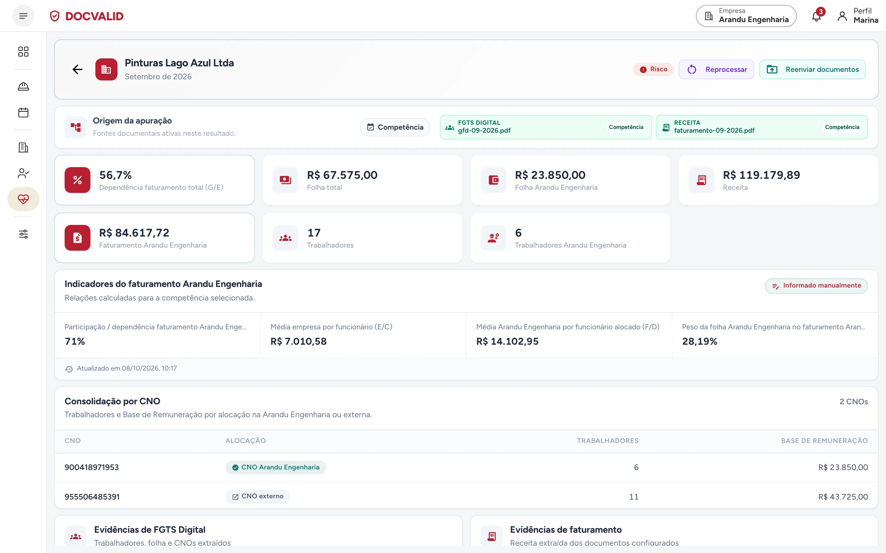886x553 pixels.
Task: Click CNO number 900418971953
Action: coord(92,467)
